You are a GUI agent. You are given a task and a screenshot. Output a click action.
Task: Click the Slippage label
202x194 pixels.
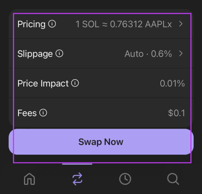point(35,54)
